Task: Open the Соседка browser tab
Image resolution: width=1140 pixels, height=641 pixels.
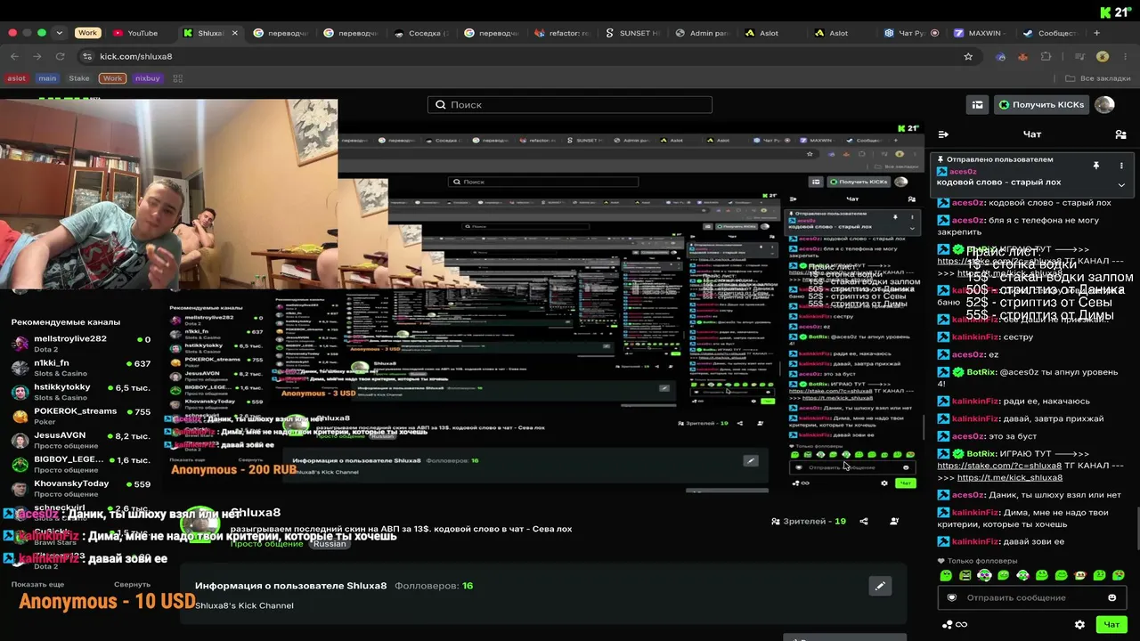Action: pyautogui.click(x=421, y=33)
